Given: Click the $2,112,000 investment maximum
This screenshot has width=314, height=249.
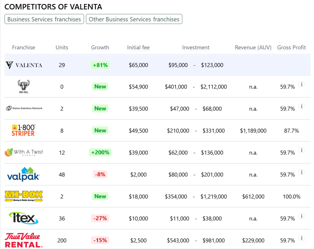Looking at the screenshot, I should (214, 87).
